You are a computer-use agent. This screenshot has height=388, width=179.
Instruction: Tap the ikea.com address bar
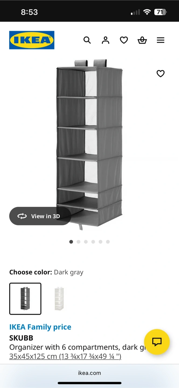pyautogui.click(x=89, y=373)
